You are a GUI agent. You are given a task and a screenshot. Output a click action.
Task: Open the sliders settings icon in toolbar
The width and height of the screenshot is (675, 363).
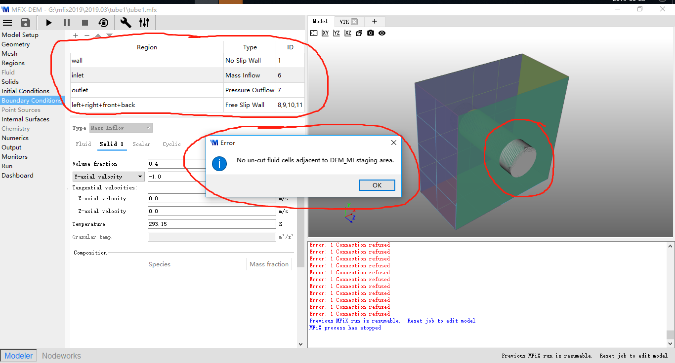point(144,23)
